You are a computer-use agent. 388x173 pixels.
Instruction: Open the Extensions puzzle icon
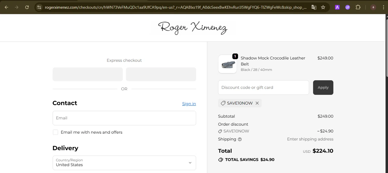(358, 7)
